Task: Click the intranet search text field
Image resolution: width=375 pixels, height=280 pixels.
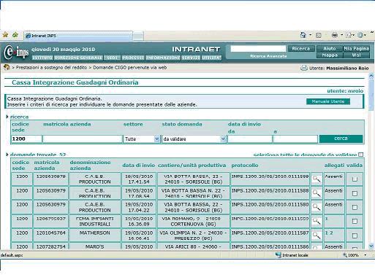Action: pyautogui.click(x=258, y=49)
